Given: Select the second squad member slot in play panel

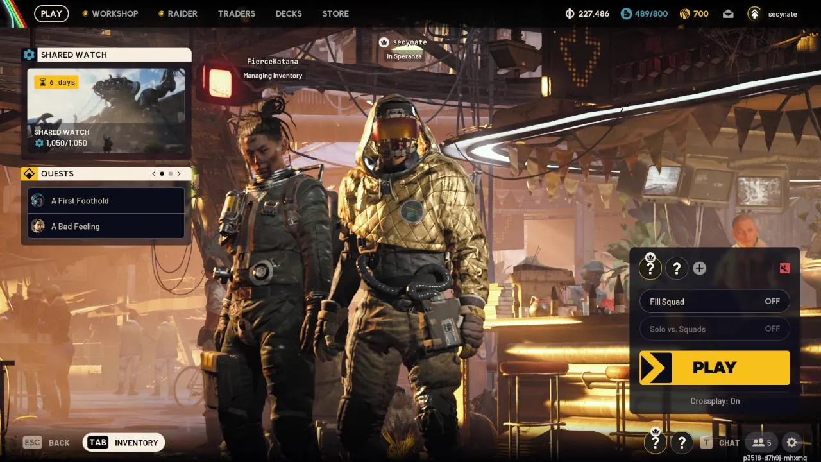Looking at the screenshot, I should 677,268.
